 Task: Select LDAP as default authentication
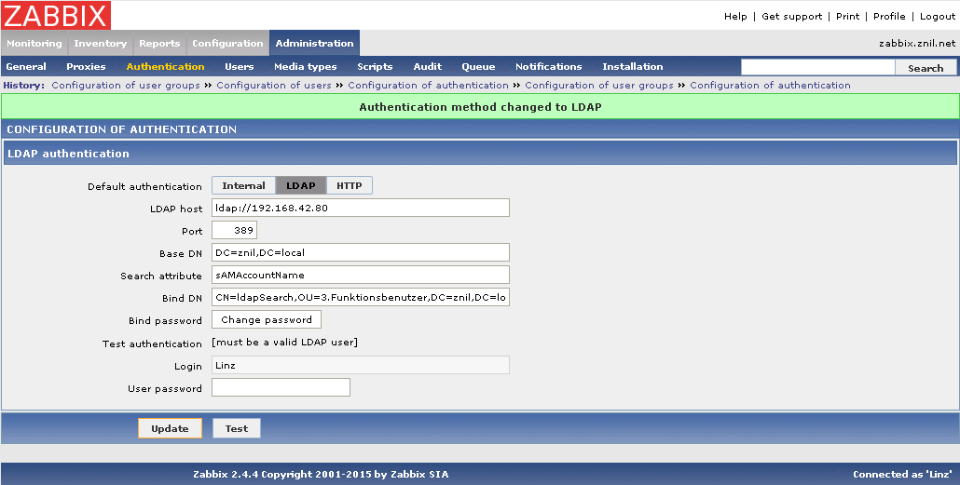click(300, 186)
